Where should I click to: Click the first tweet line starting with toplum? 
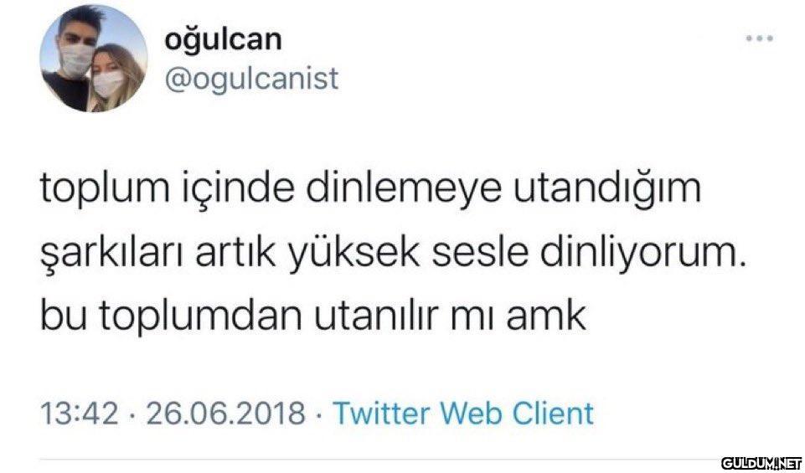(x=370, y=189)
